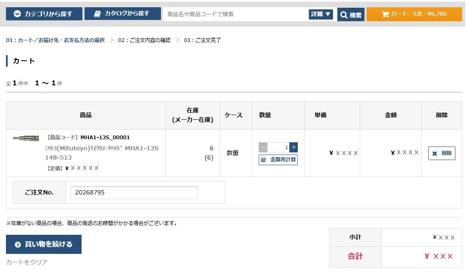Open the category browse button

44,14
